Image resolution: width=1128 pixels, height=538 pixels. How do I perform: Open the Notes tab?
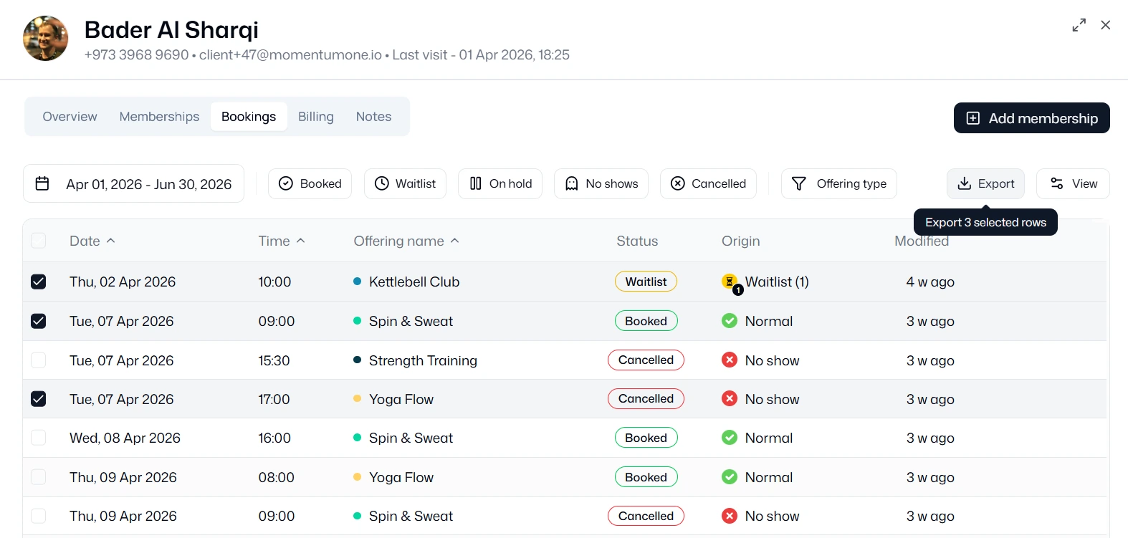tap(373, 116)
